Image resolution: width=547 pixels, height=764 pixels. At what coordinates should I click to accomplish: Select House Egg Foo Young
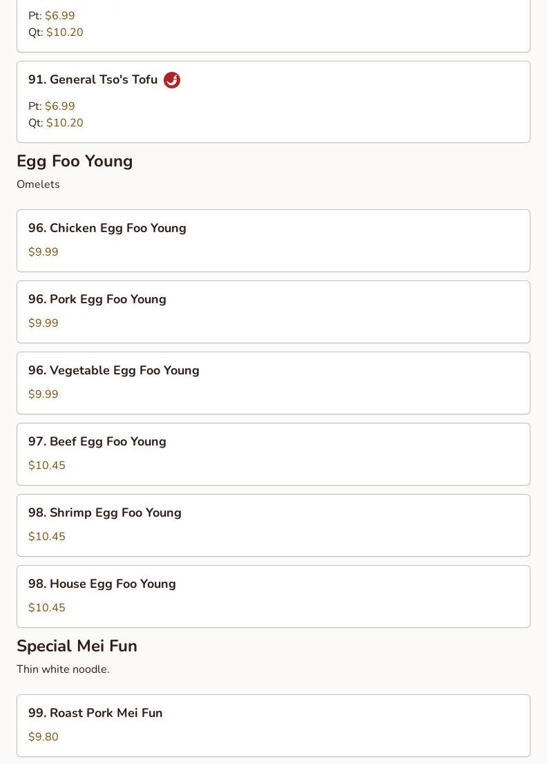click(x=102, y=584)
